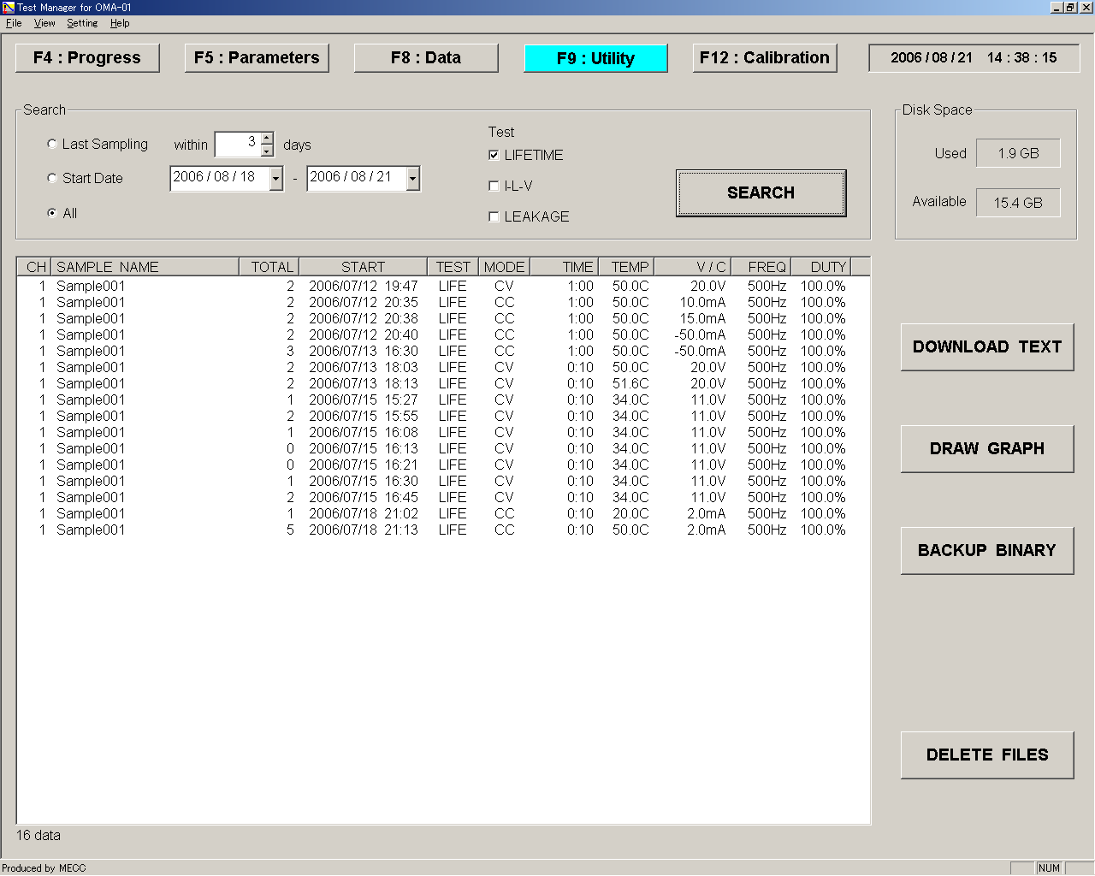
Task: Open the Setting menu
Action: pyautogui.click(x=82, y=23)
